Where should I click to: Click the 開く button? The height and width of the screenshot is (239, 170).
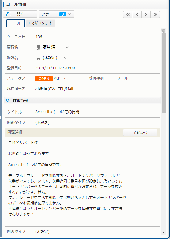20,14
